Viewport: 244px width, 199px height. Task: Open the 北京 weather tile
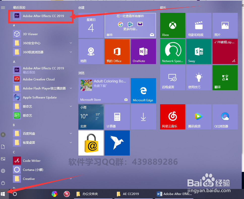pyautogui.click(x=91, y=117)
